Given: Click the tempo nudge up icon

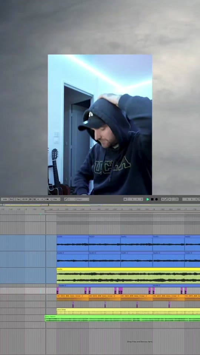Looking at the screenshot, I should [x=34, y=199].
